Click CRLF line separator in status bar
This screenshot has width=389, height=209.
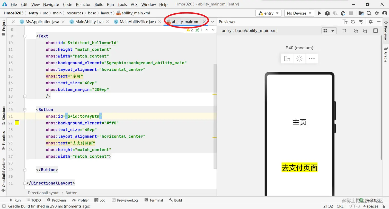point(341,206)
